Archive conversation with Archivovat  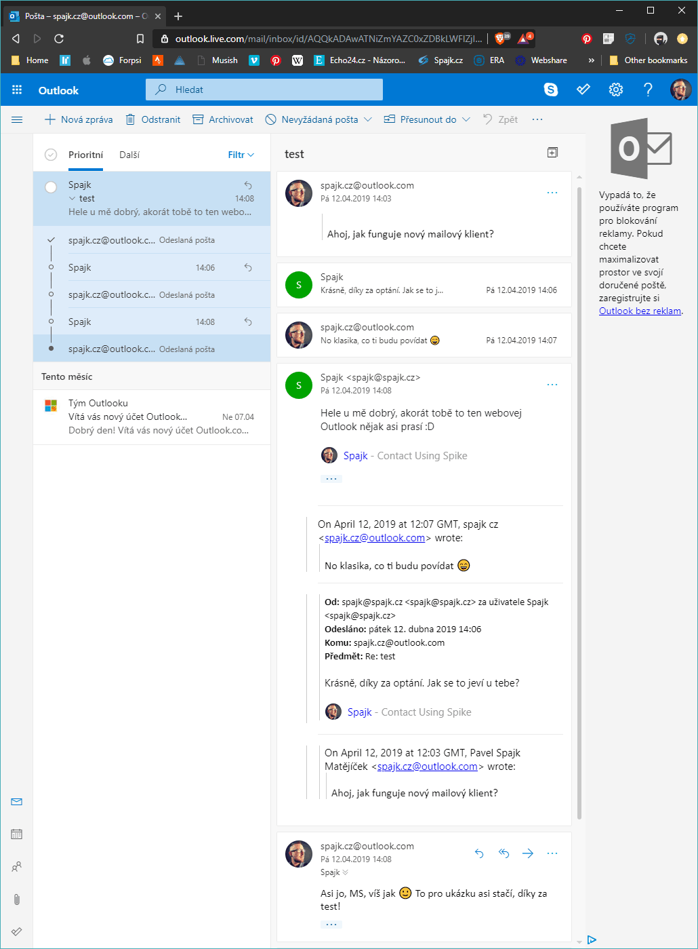223,119
